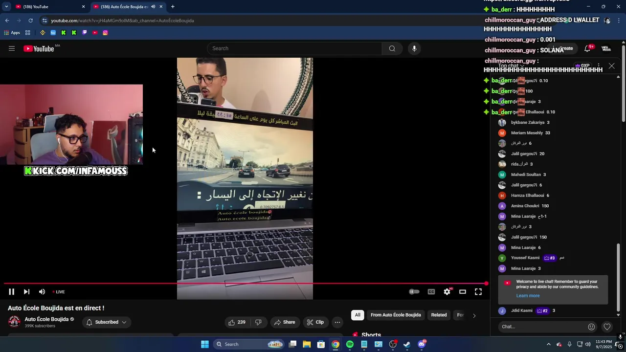Screen dimensions: 626x352
Task: Open more actions three-dot menu
Action: [x=337, y=322]
